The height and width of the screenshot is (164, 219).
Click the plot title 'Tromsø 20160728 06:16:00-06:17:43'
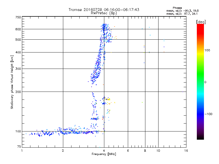pyautogui.click(x=104, y=10)
